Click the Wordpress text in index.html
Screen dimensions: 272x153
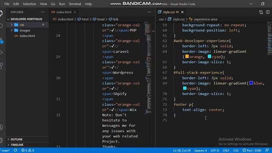point(123,73)
